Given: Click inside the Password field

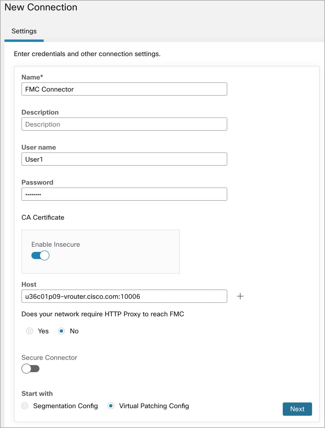Looking at the screenshot, I should pyautogui.click(x=124, y=194).
